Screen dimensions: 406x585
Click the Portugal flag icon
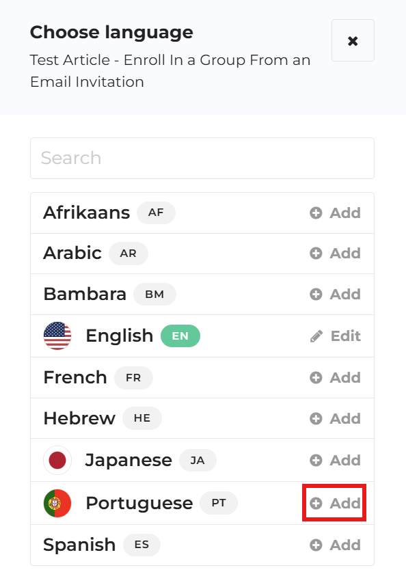point(57,503)
